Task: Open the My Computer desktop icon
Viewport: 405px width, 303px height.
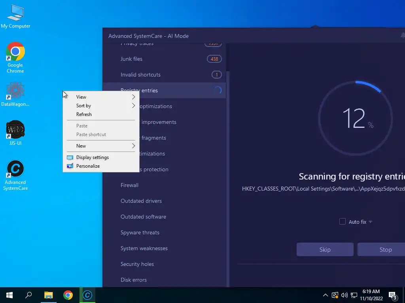Action: pos(15,17)
